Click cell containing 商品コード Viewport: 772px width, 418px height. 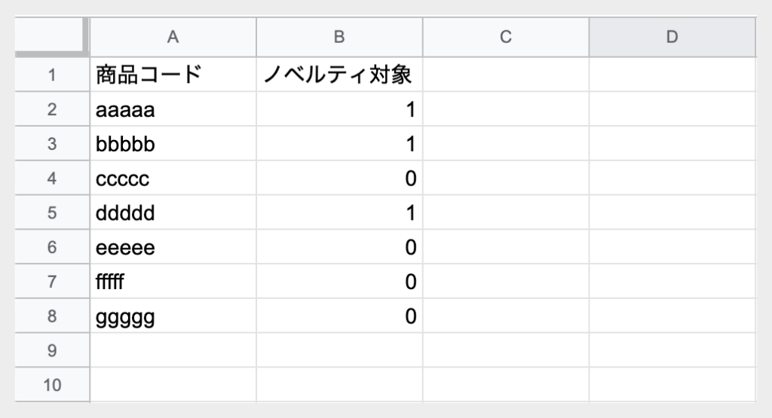(173, 75)
